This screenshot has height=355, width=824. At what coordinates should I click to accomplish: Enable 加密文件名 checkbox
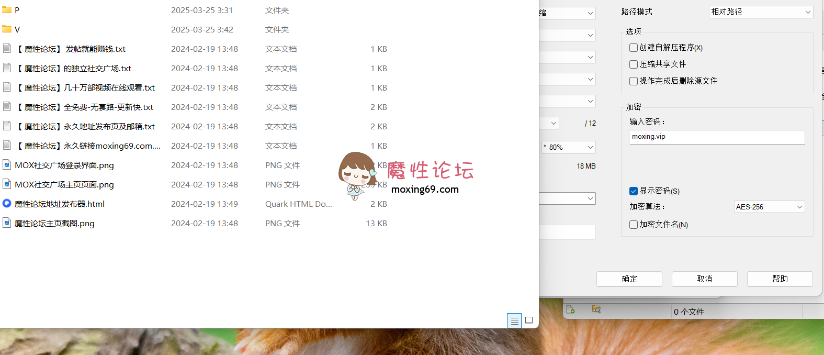click(634, 225)
